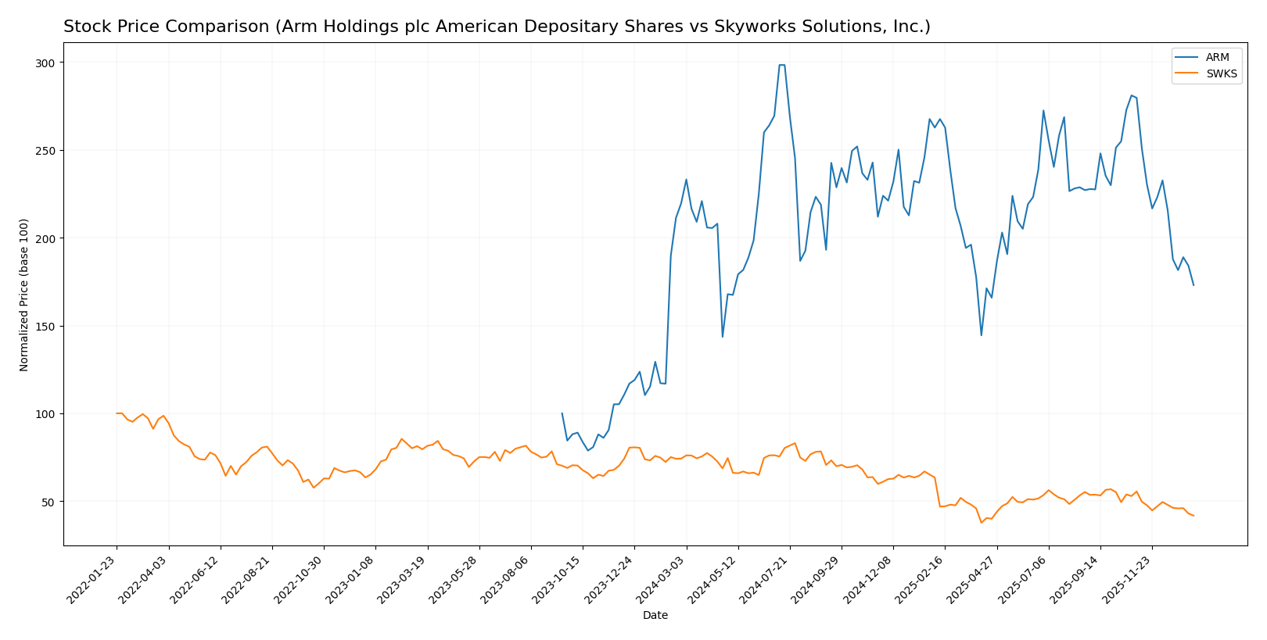Click ARM line's highest peak near 300
This screenshot has width=1267, height=640.
tap(781, 65)
